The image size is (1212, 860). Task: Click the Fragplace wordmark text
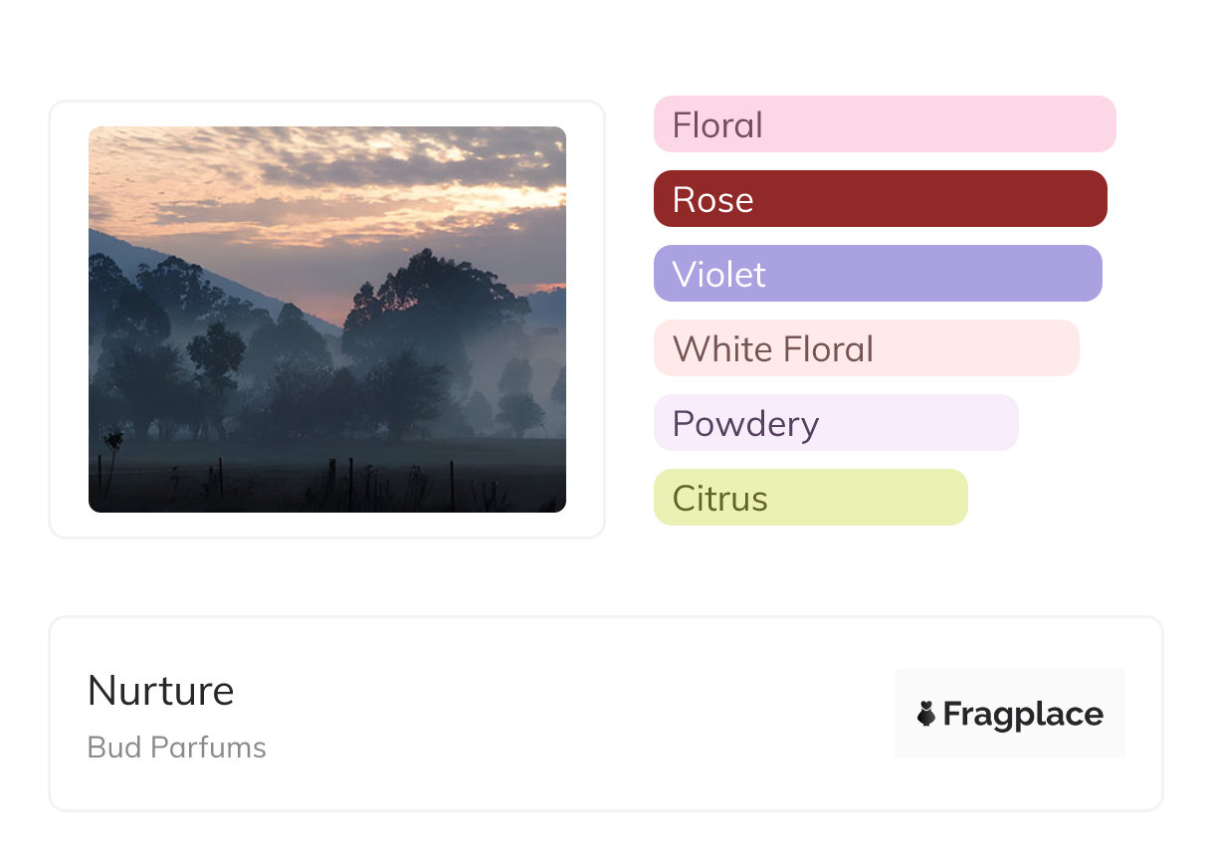[1023, 714]
